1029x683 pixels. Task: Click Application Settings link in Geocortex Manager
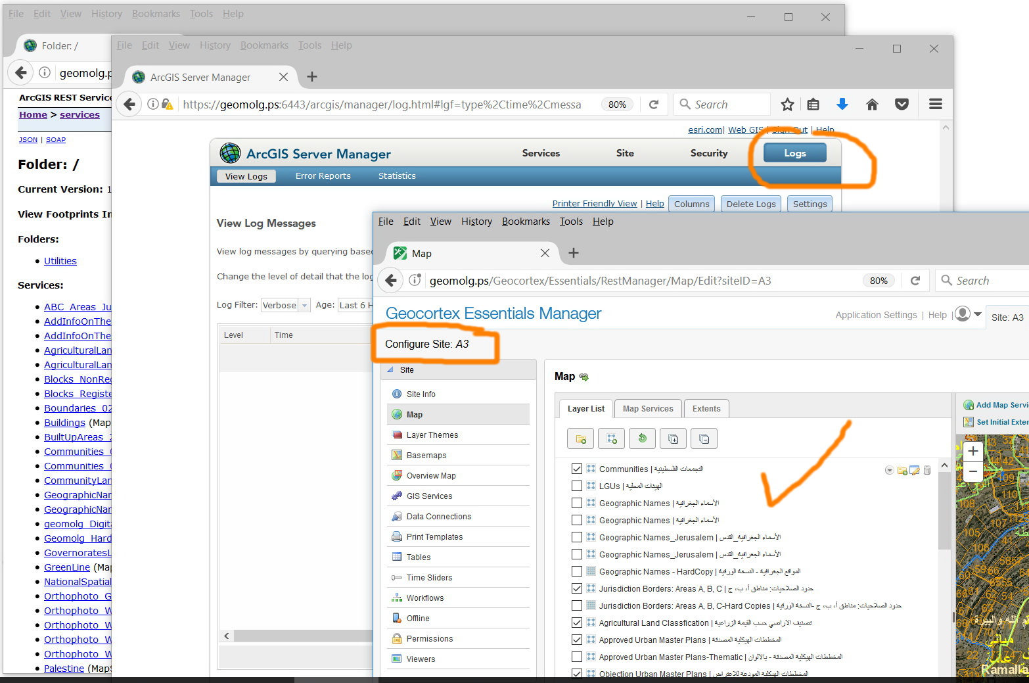[876, 315]
